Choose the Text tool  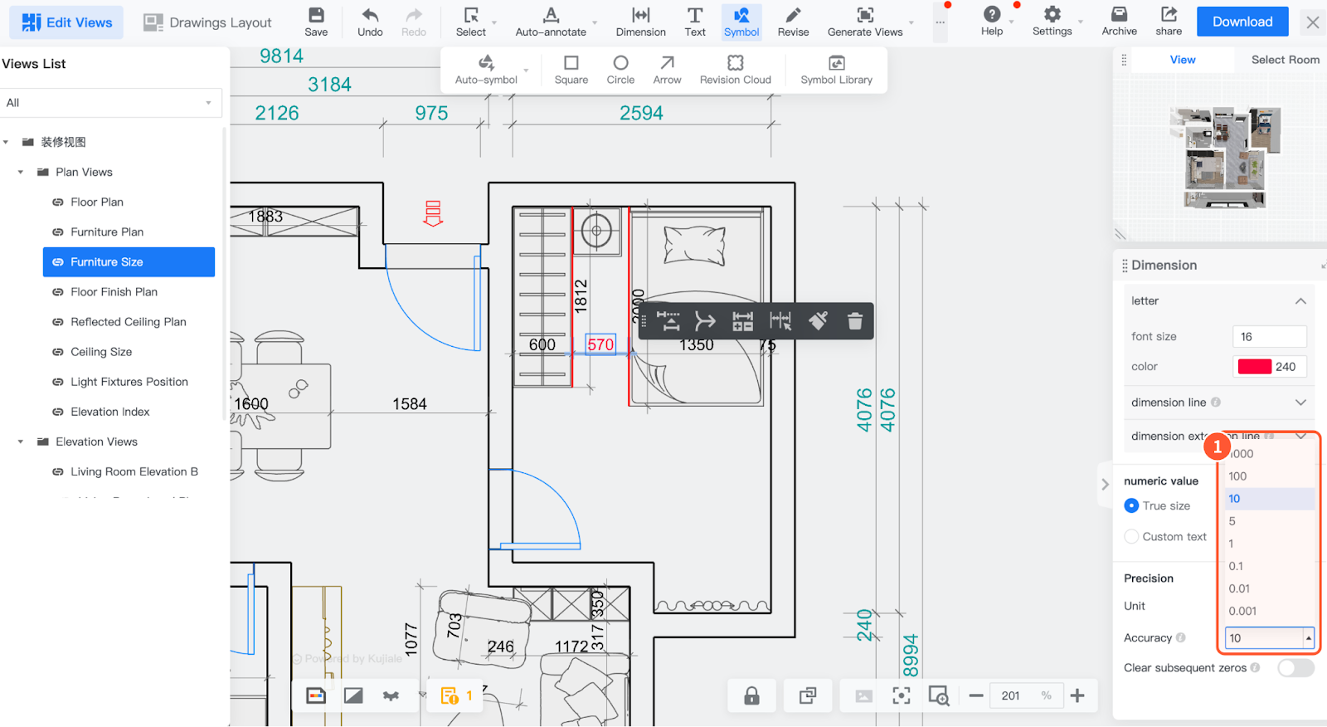pos(695,22)
